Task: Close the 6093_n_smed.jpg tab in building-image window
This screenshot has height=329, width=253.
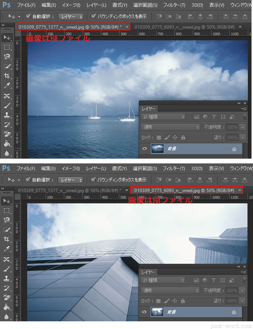Action: coord(239,190)
